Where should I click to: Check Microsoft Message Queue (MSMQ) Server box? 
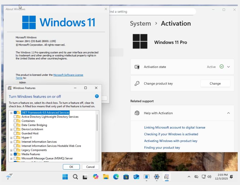(x=15, y=158)
